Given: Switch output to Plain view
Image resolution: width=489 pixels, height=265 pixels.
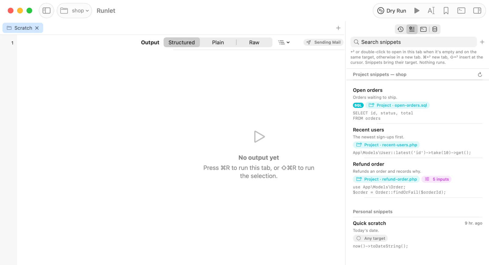Looking at the screenshot, I should click(218, 42).
